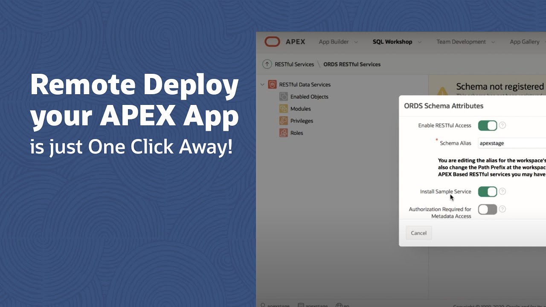
Task: Click the APEX wordmark text
Action: (295, 42)
